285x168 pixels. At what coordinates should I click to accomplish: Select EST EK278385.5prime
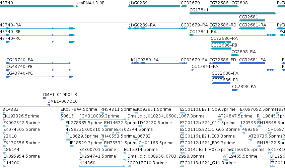tap(67, 126)
